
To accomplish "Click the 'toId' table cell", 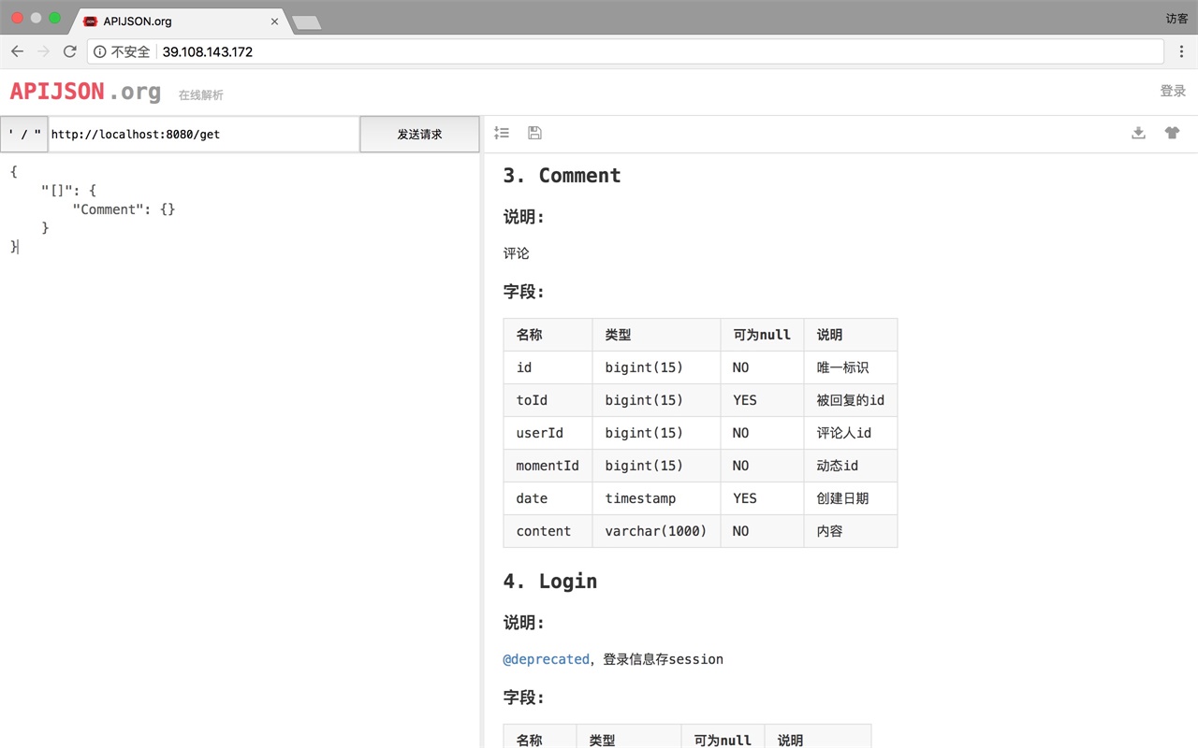I will [x=548, y=400].
